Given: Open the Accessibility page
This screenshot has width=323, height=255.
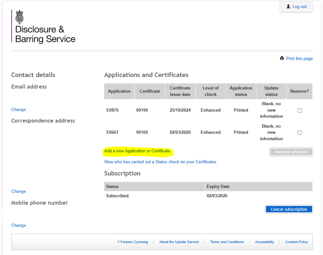Looking at the screenshot, I should [x=264, y=242].
